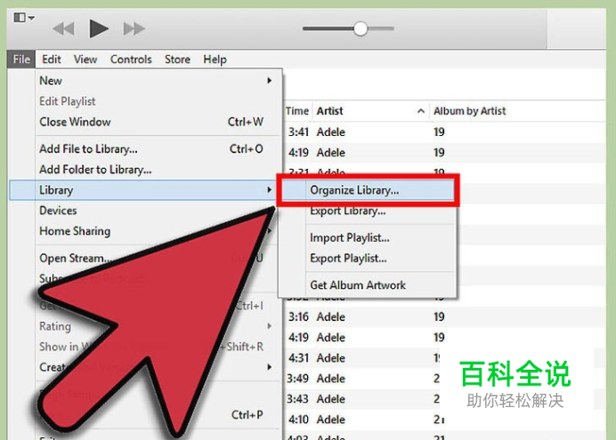The height and width of the screenshot is (440, 616).
Task: Choose Organize Library... in submenu
Action: point(368,190)
